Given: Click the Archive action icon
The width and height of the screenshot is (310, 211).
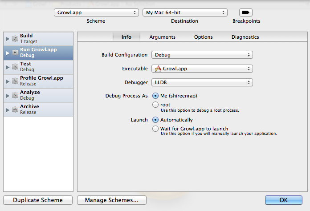Looking at the screenshot, I should [x=15, y=110].
